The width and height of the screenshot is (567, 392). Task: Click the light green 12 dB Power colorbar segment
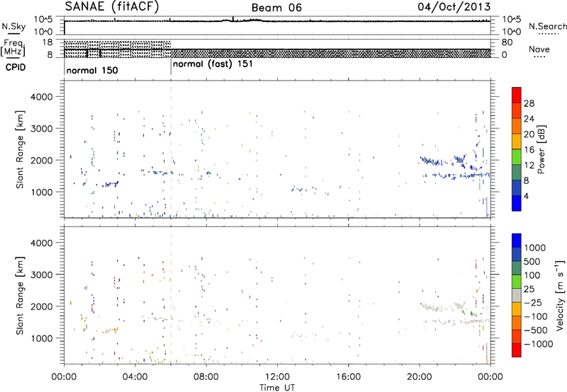click(x=517, y=156)
